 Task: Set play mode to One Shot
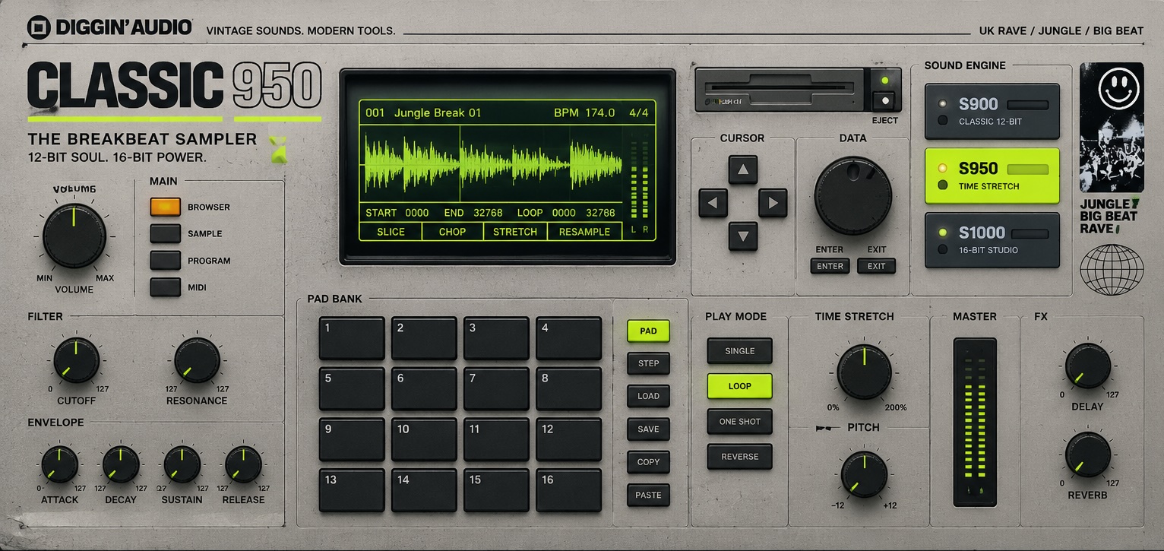pos(739,422)
